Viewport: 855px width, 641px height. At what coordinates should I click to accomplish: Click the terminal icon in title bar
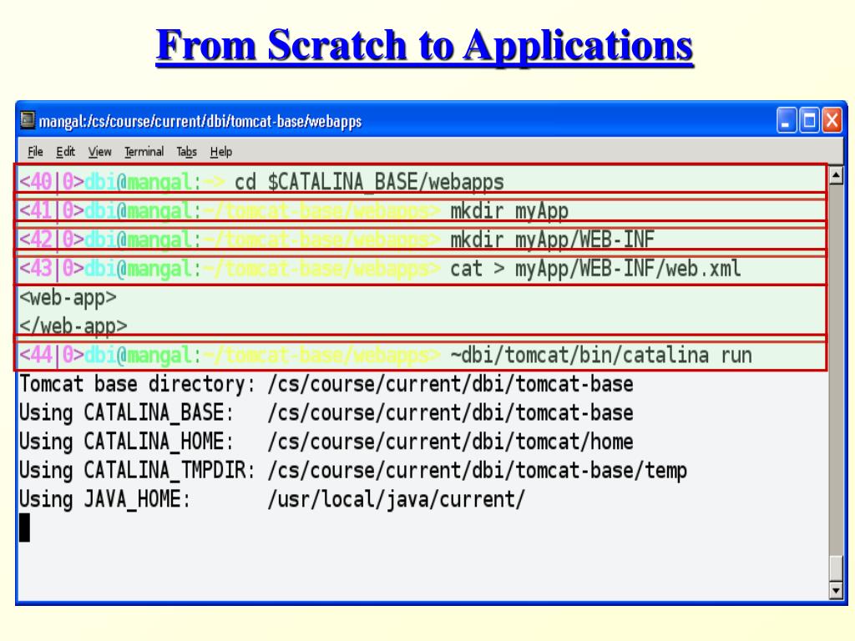click(28, 120)
